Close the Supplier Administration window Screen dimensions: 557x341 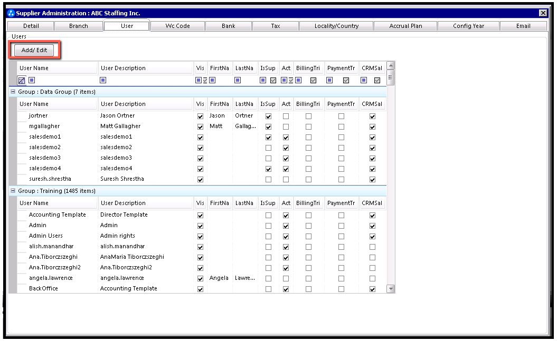543,13
